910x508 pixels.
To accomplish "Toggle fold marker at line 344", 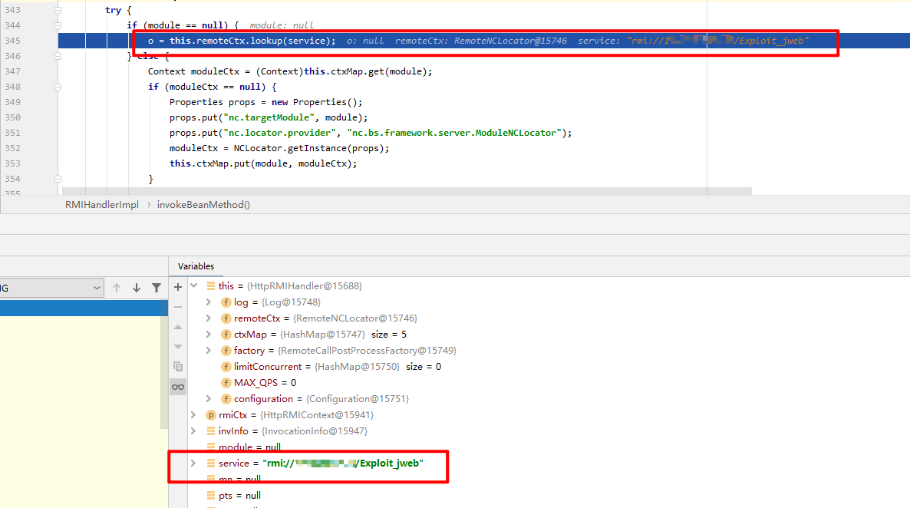I will pos(58,25).
